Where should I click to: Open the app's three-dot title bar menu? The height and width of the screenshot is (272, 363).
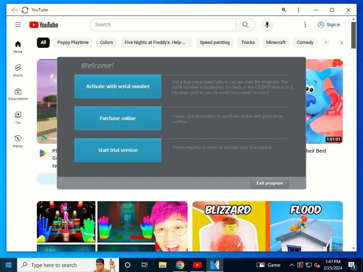tap(298, 10)
